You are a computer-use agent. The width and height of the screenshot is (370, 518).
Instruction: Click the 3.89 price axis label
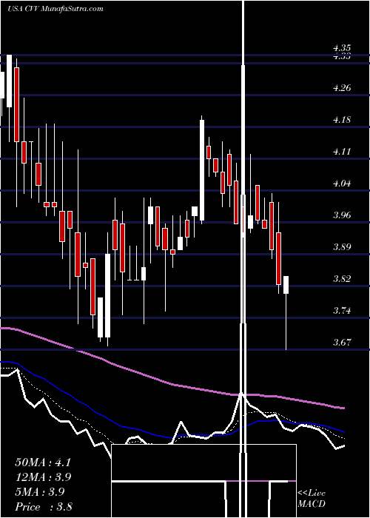342,247
